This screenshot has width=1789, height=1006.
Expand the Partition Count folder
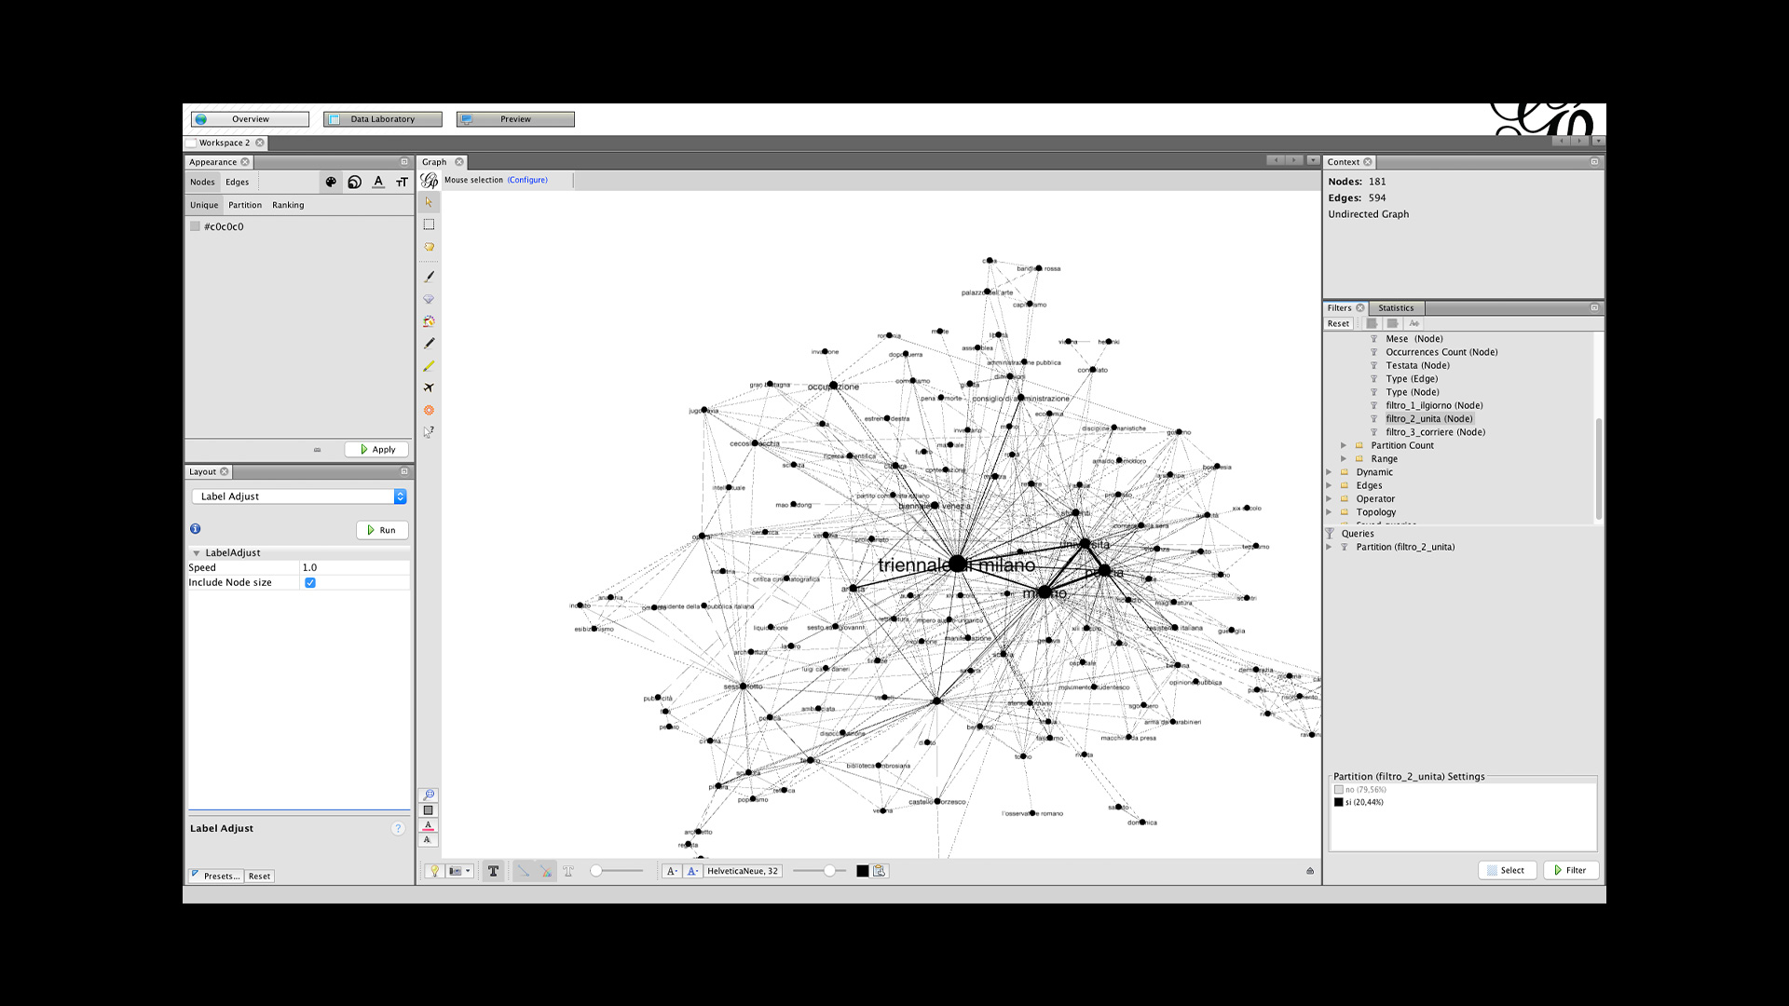tap(1344, 445)
